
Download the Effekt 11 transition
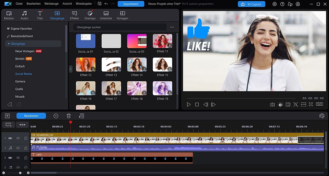coord(169,45)
